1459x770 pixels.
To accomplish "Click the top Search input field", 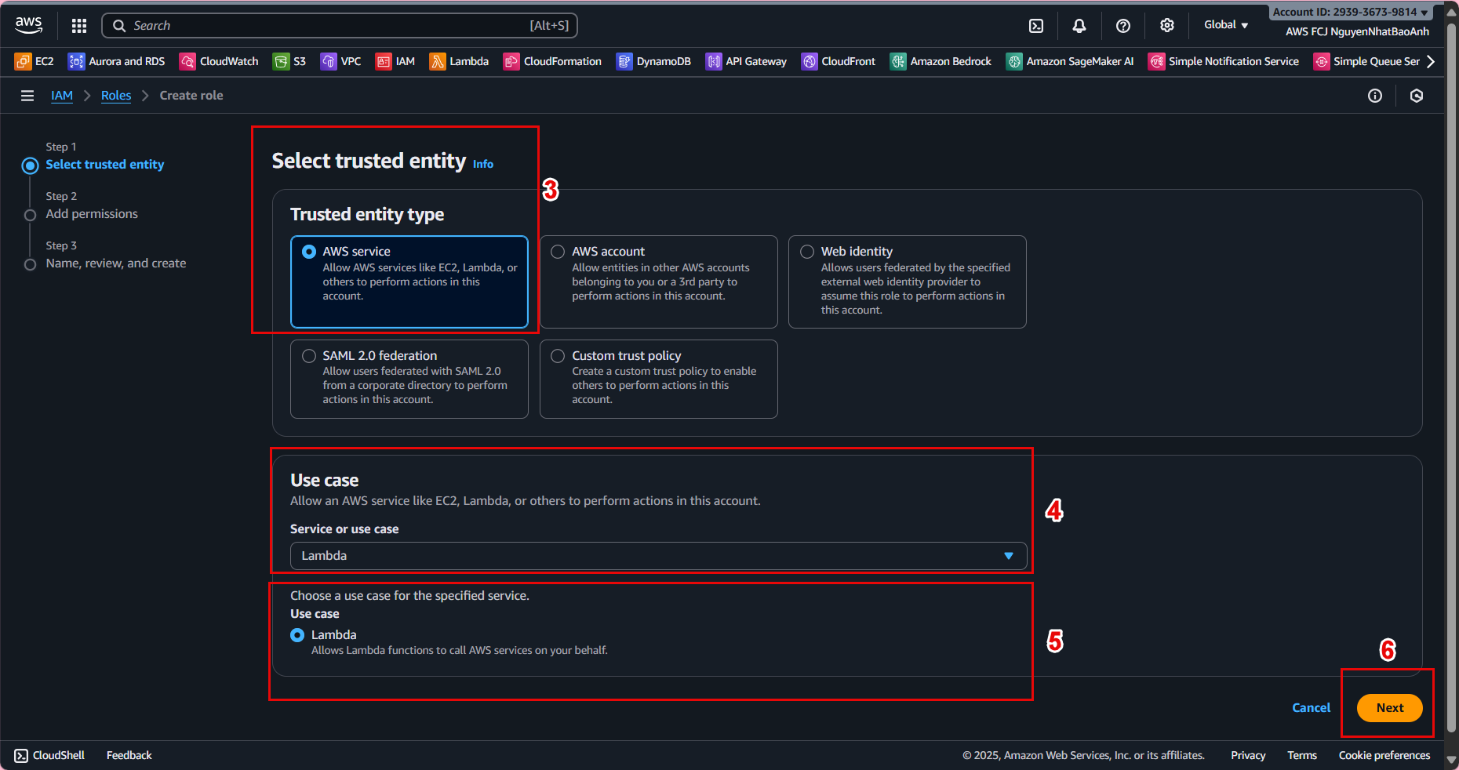I will (340, 26).
